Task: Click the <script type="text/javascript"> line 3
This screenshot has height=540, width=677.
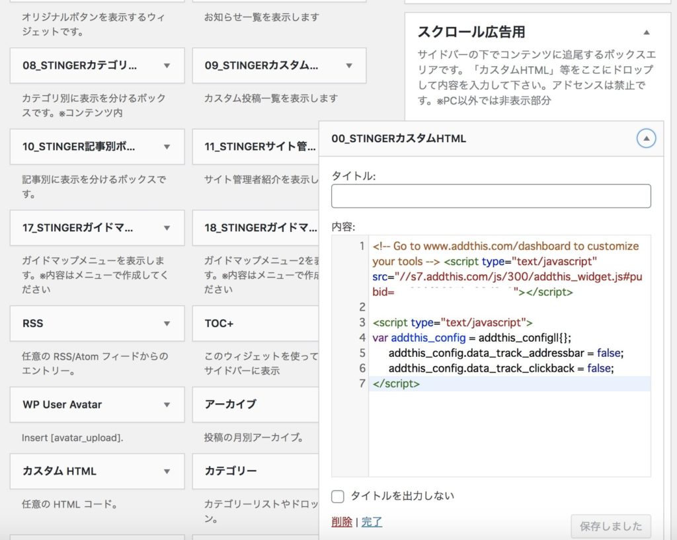Action: (452, 323)
